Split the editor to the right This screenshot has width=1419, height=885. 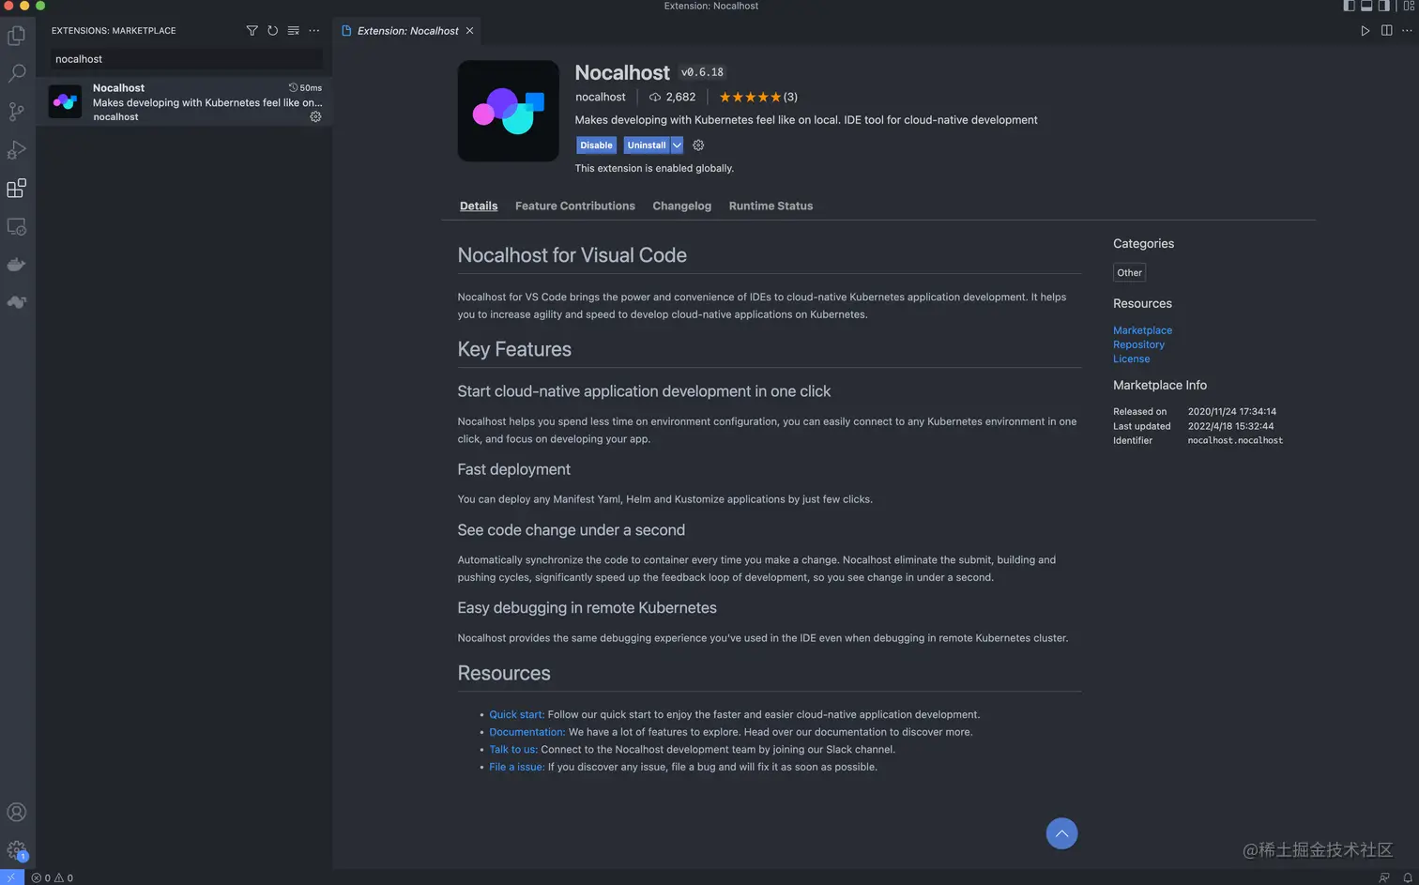(1386, 31)
